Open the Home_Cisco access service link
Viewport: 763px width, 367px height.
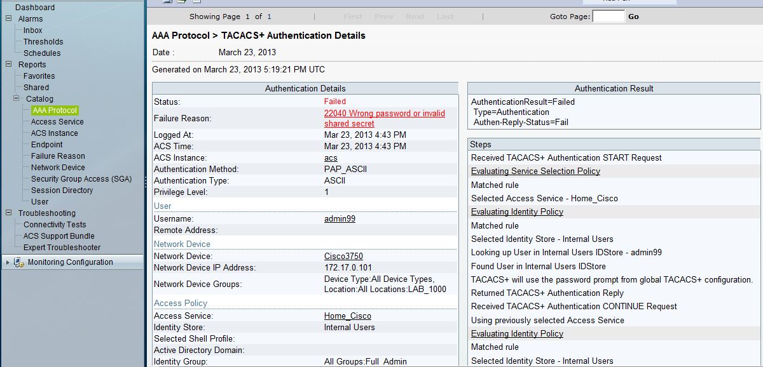(347, 316)
